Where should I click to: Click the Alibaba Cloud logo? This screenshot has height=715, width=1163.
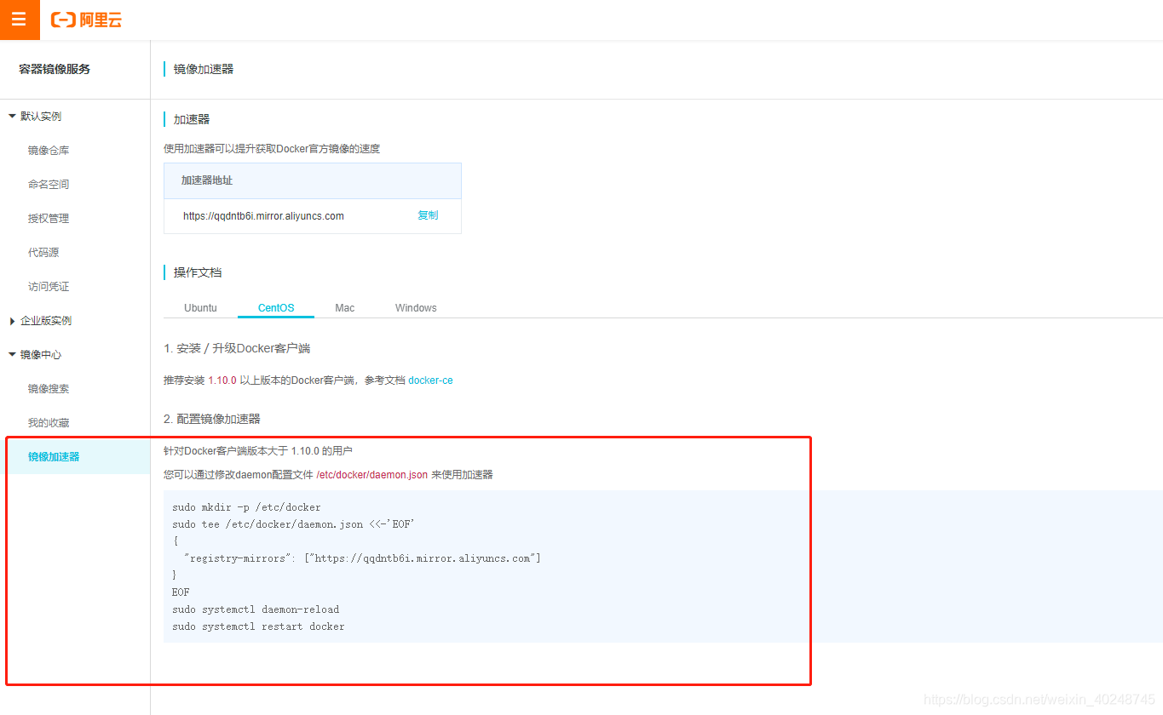coord(86,20)
